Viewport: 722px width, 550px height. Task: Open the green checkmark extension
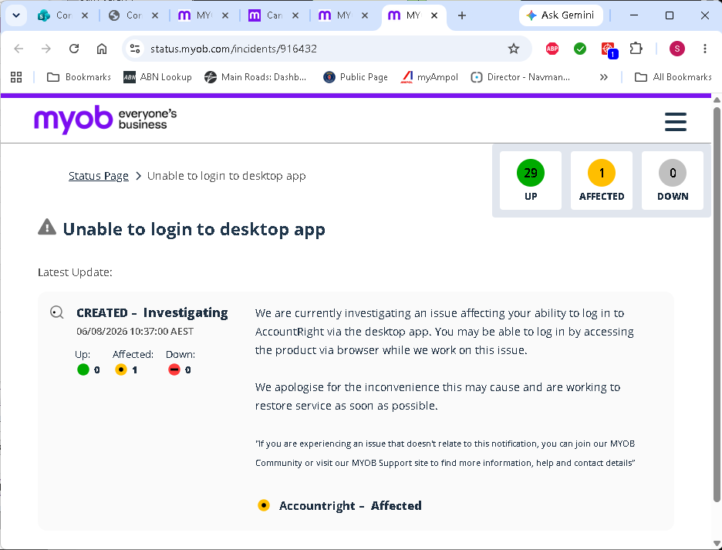click(x=580, y=49)
